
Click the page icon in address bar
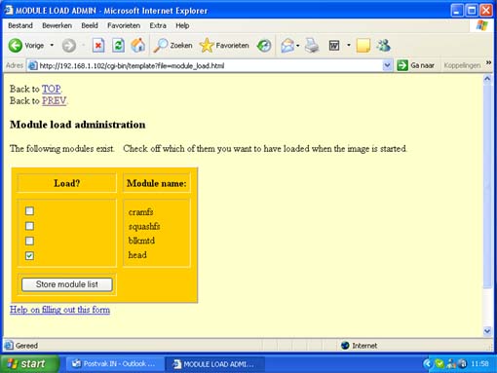coord(32,66)
